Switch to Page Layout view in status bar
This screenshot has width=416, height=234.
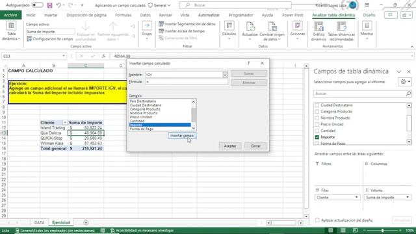pyautogui.click(x=343, y=230)
